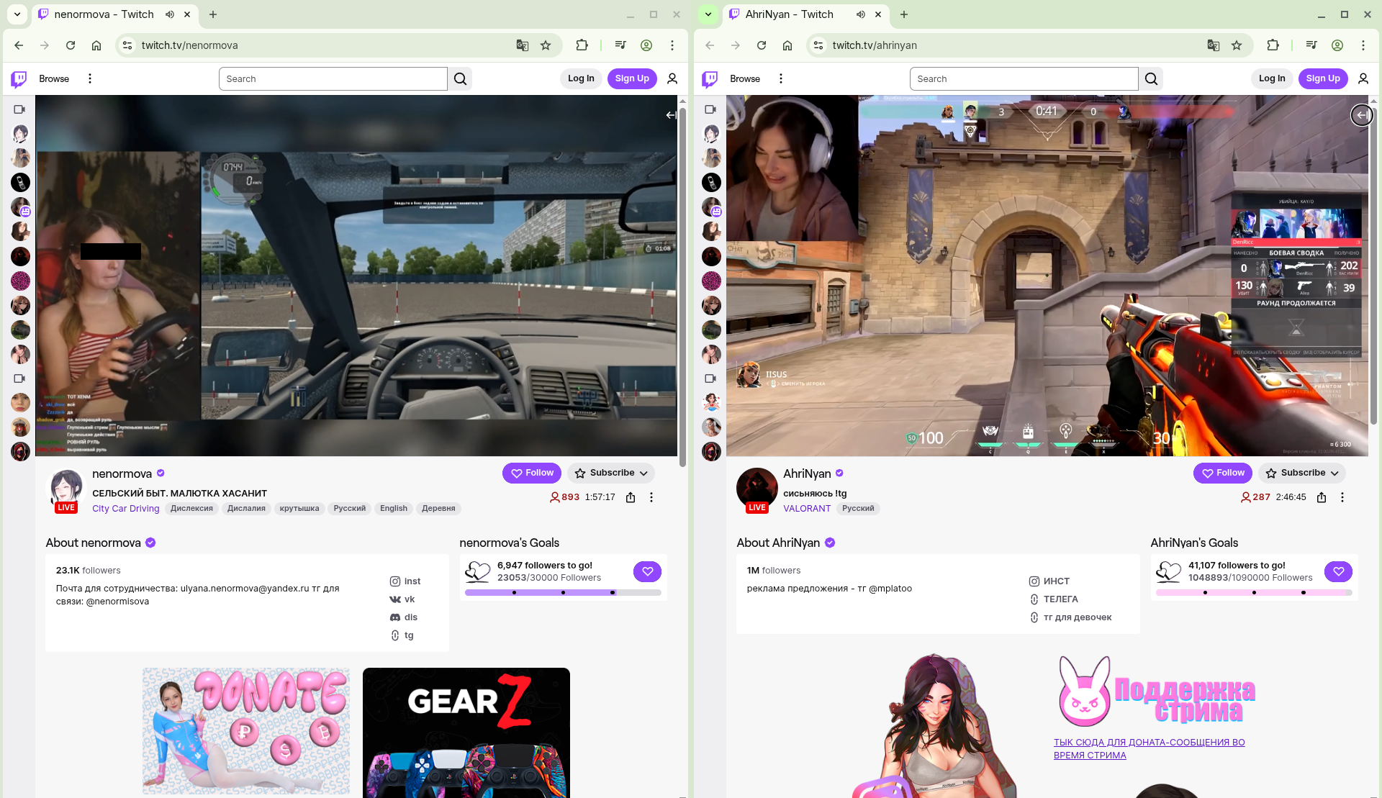1382x798 pixels.
Task: Click Sign Up in the AhriNyan window
Action: (1322, 78)
